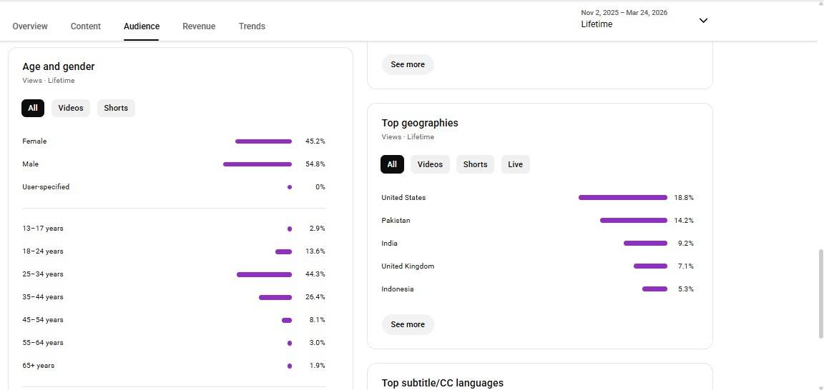
Task: Expand the Lifetime date range dropdown
Action: (x=702, y=20)
